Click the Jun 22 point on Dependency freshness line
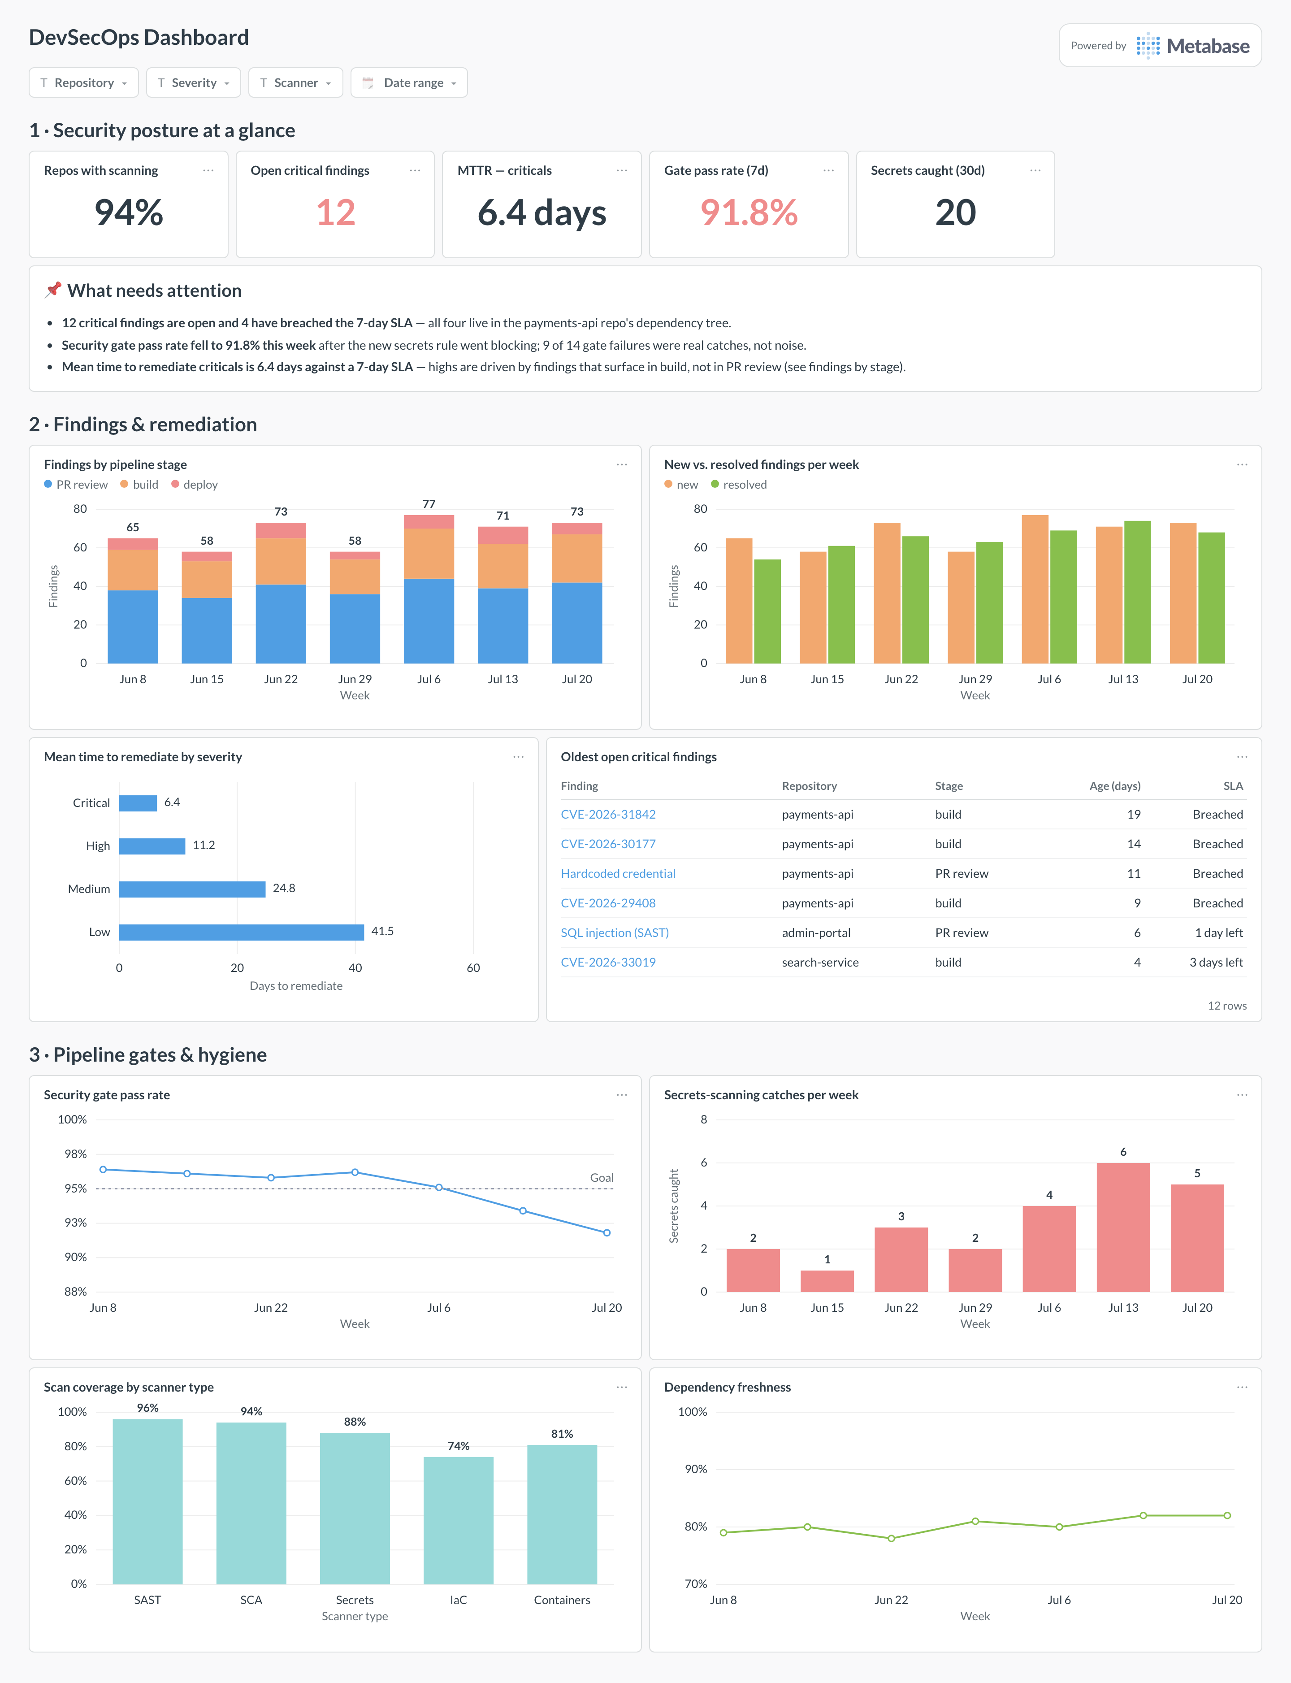The height and width of the screenshot is (1683, 1291). click(x=892, y=1539)
